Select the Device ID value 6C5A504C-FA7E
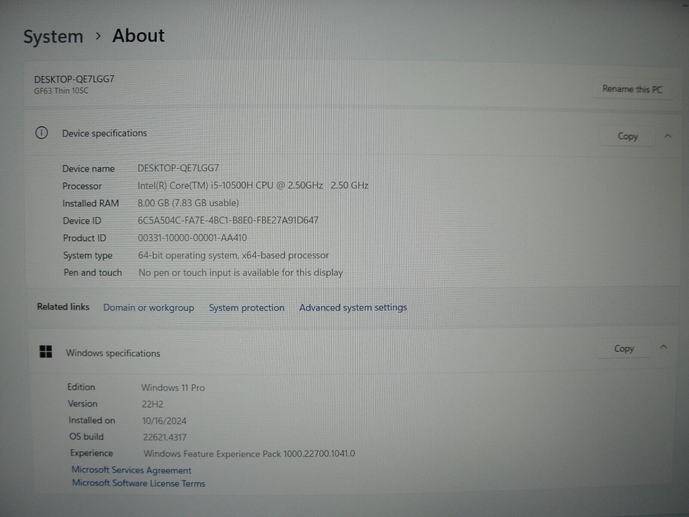 coord(228,220)
